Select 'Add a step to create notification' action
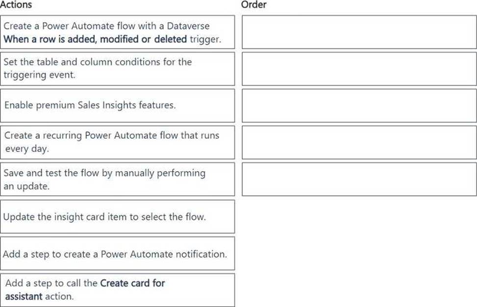Viewport: 477px width, 307px height. click(118, 254)
